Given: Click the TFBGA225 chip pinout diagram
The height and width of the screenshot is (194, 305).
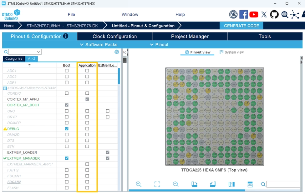Looking at the screenshot, I should pyautogui.click(x=215, y=117).
